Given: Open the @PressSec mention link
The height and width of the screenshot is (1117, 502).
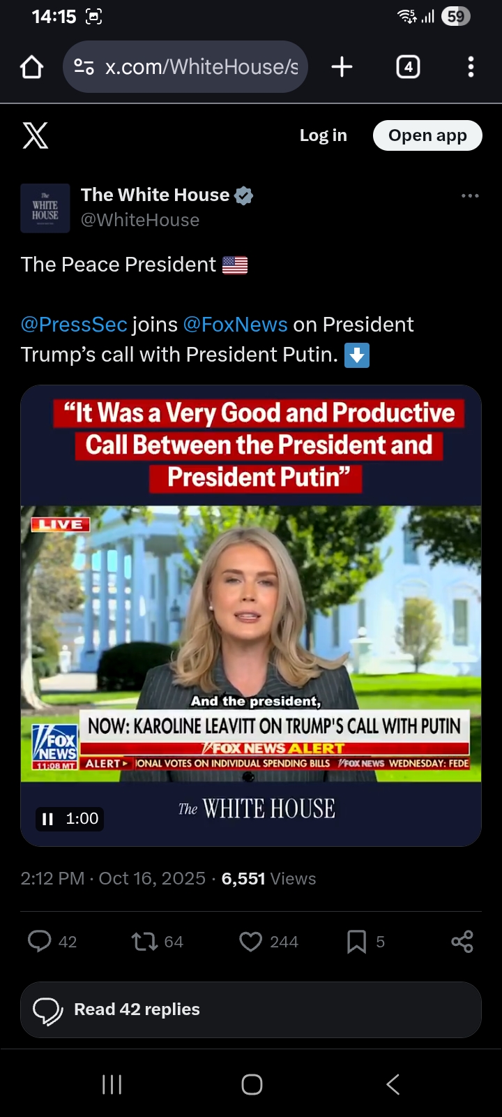Looking at the screenshot, I should pos(74,325).
